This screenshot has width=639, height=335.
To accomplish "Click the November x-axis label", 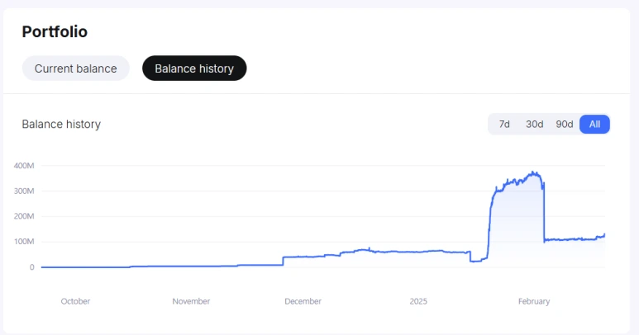I will point(191,301).
